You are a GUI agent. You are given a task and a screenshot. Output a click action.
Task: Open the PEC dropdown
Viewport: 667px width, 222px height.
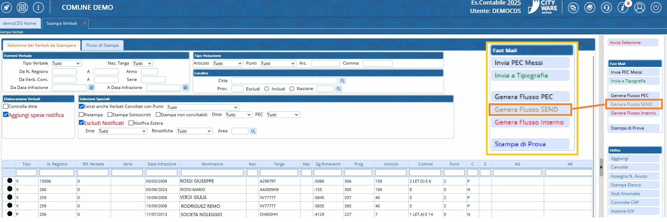(283, 115)
